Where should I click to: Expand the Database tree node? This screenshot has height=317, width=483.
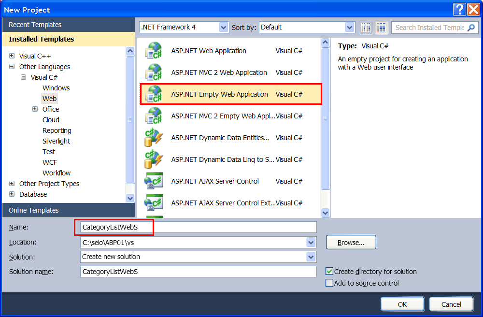pyautogui.click(x=12, y=194)
